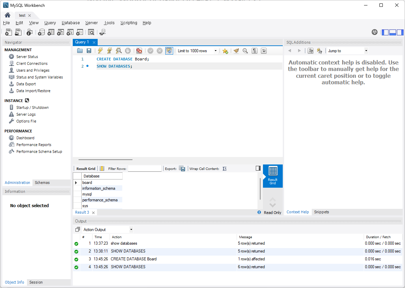
Task: Select the Result Grid view button
Action: point(273,176)
